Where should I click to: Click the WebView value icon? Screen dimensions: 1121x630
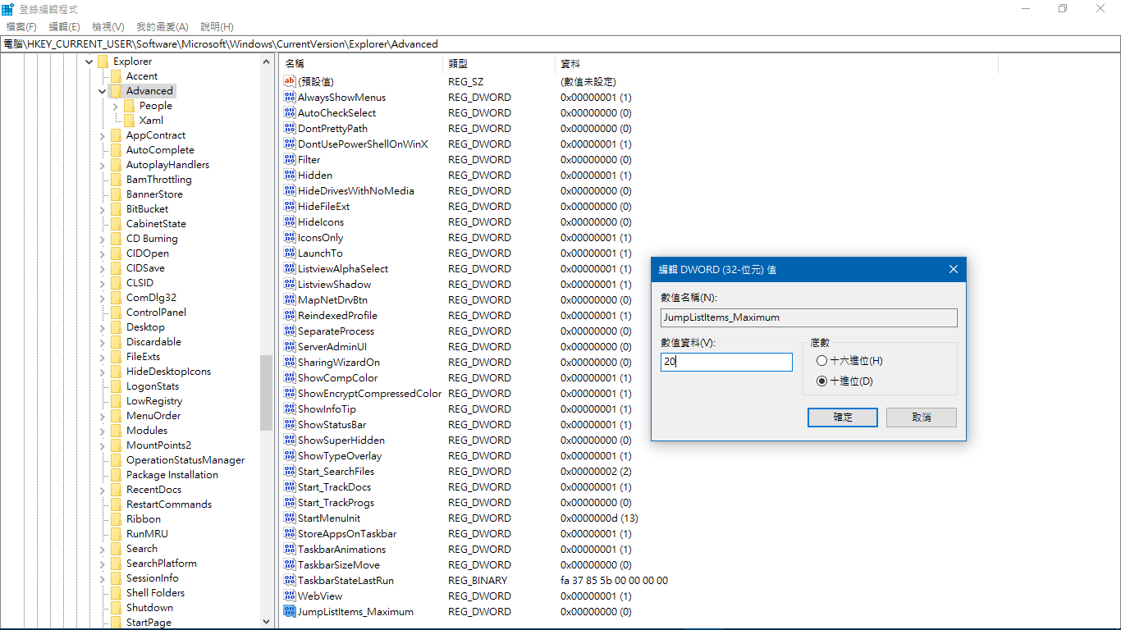289,596
